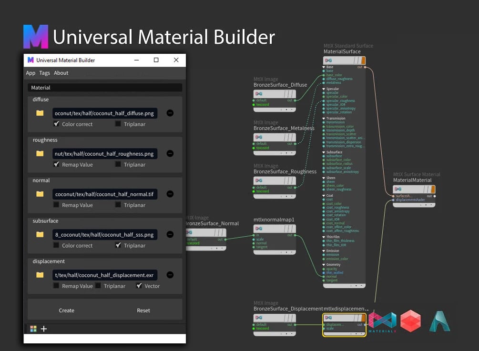Open folder browser for displacement texture
This screenshot has height=351, width=479.
(x=40, y=275)
